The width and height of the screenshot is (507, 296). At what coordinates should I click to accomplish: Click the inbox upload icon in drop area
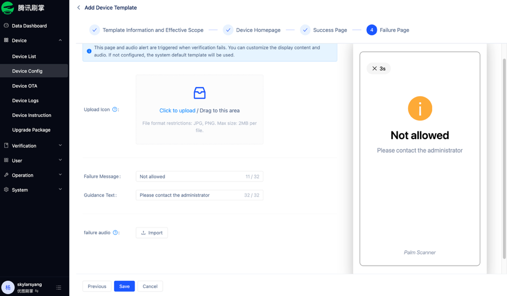(199, 93)
